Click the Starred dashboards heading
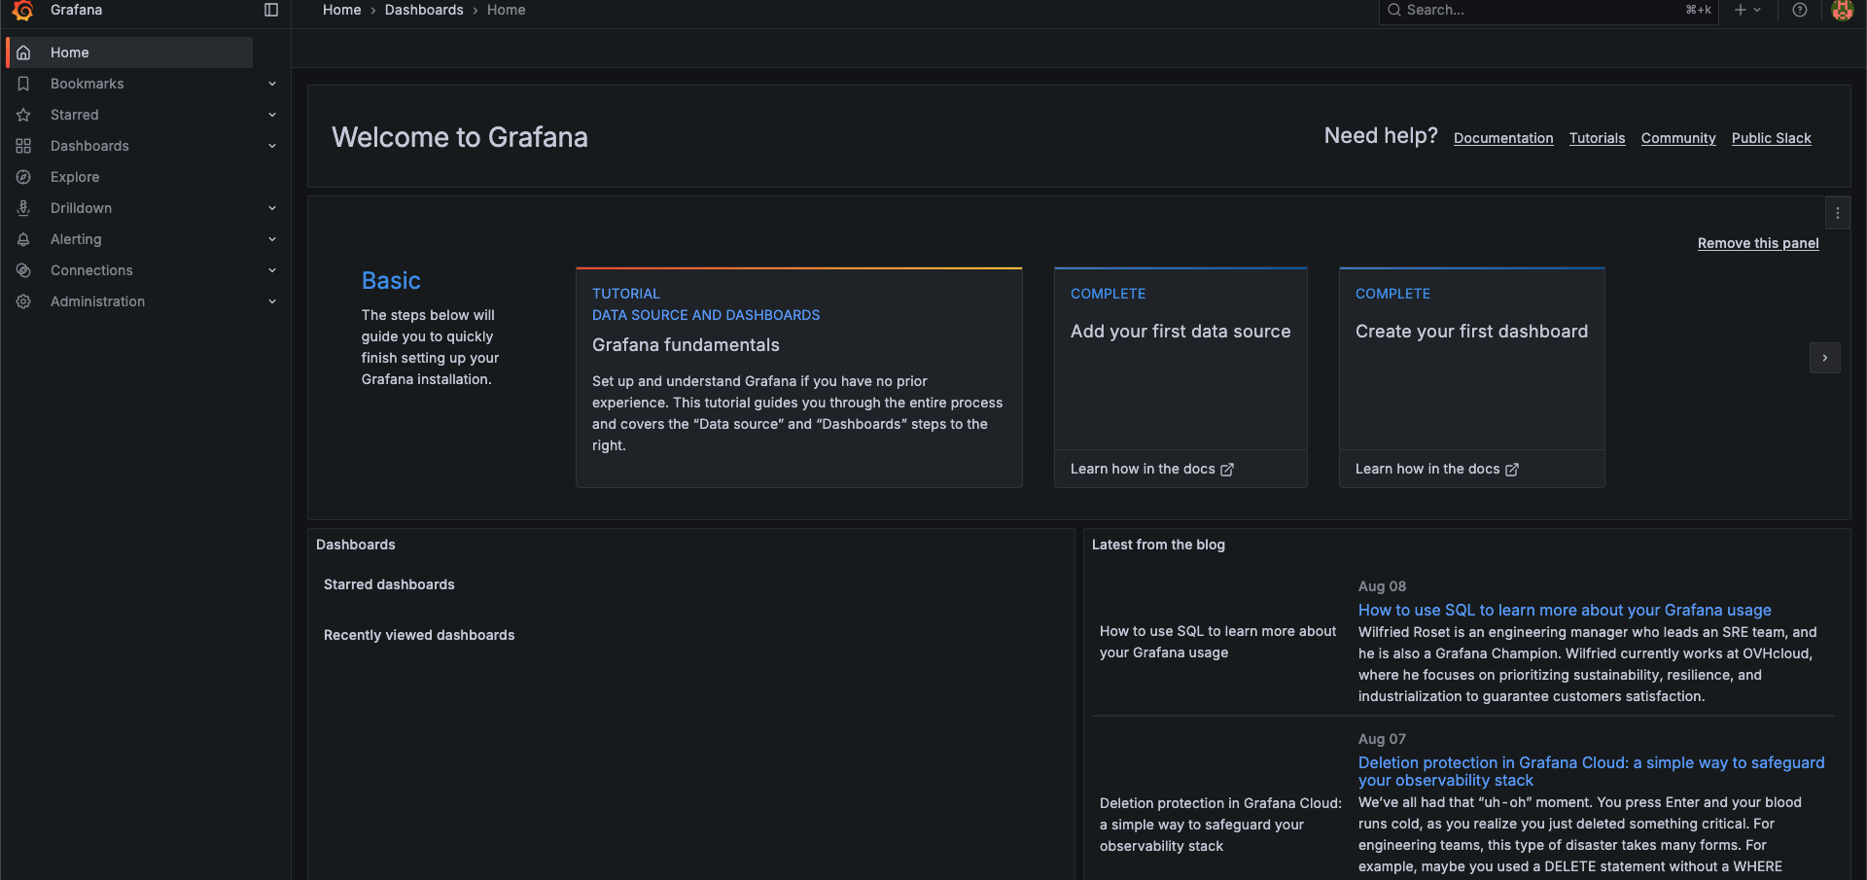Screen dimensions: 1867x880 pyautogui.click(x=389, y=584)
